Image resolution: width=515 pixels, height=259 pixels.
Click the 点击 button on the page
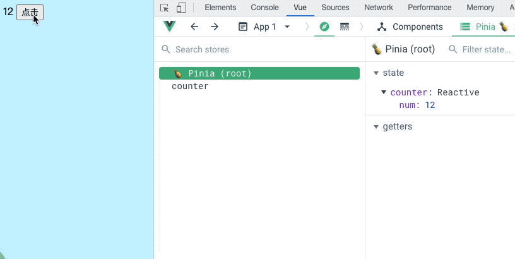coord(30,13)
